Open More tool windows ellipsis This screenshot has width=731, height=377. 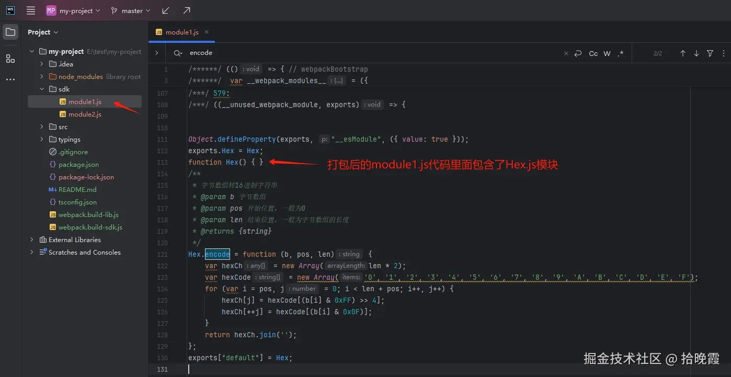pyautogui.click(x=10, y=79)
